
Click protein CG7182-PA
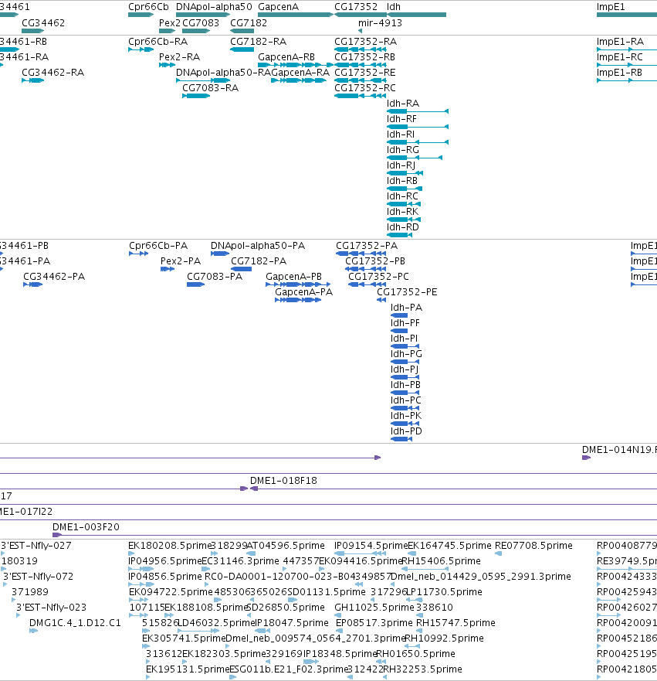pyautogui.click(x=259, y=261)
